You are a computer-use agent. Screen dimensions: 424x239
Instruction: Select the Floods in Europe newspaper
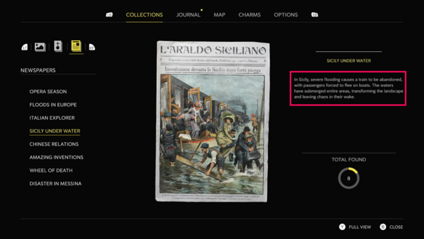(53, 105)
